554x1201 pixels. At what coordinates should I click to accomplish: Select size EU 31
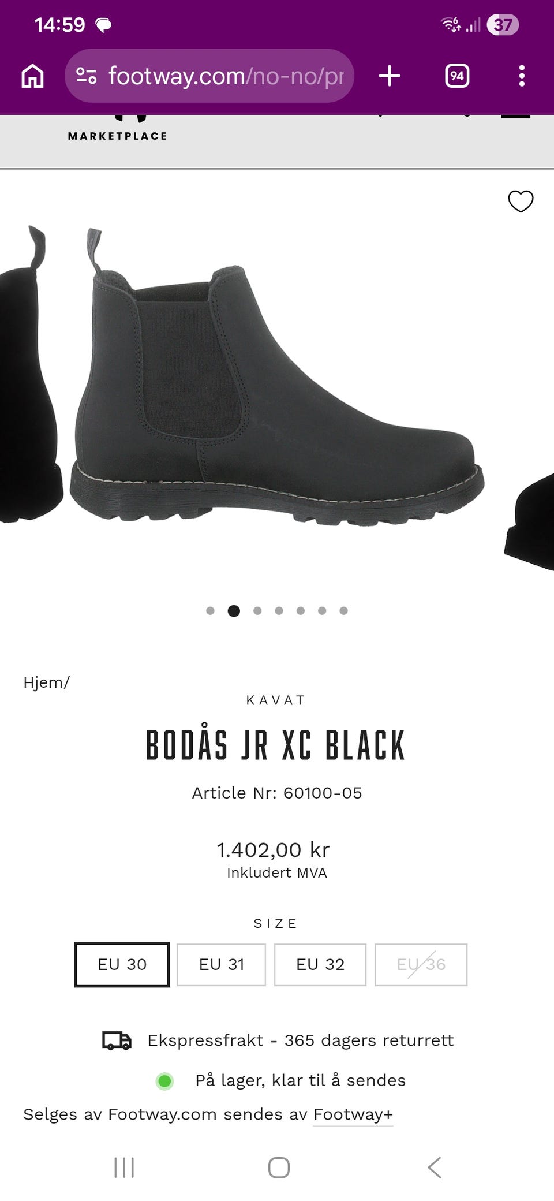click(x=222, y=964)
